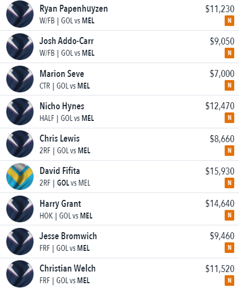The height and width of the screenshot is (289, 239).
Task: Click Chris Lewis's orange N badge
Action: (x=229, y=151)
